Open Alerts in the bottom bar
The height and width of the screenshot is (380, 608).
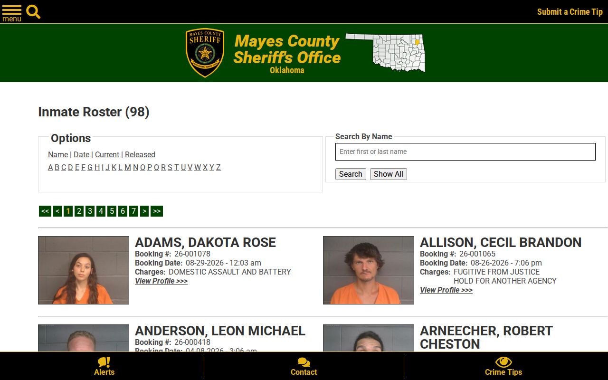(x=104, y=366)
